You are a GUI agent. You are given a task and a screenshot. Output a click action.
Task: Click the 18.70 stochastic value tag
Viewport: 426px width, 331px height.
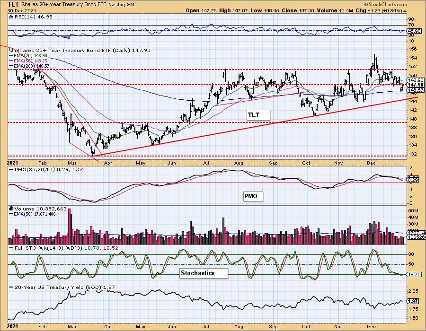[x=415, y=275]
